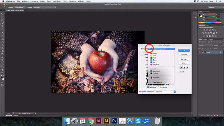Select the Immagine radio button
The image size is (224, 126).
(x=159, y=87)
